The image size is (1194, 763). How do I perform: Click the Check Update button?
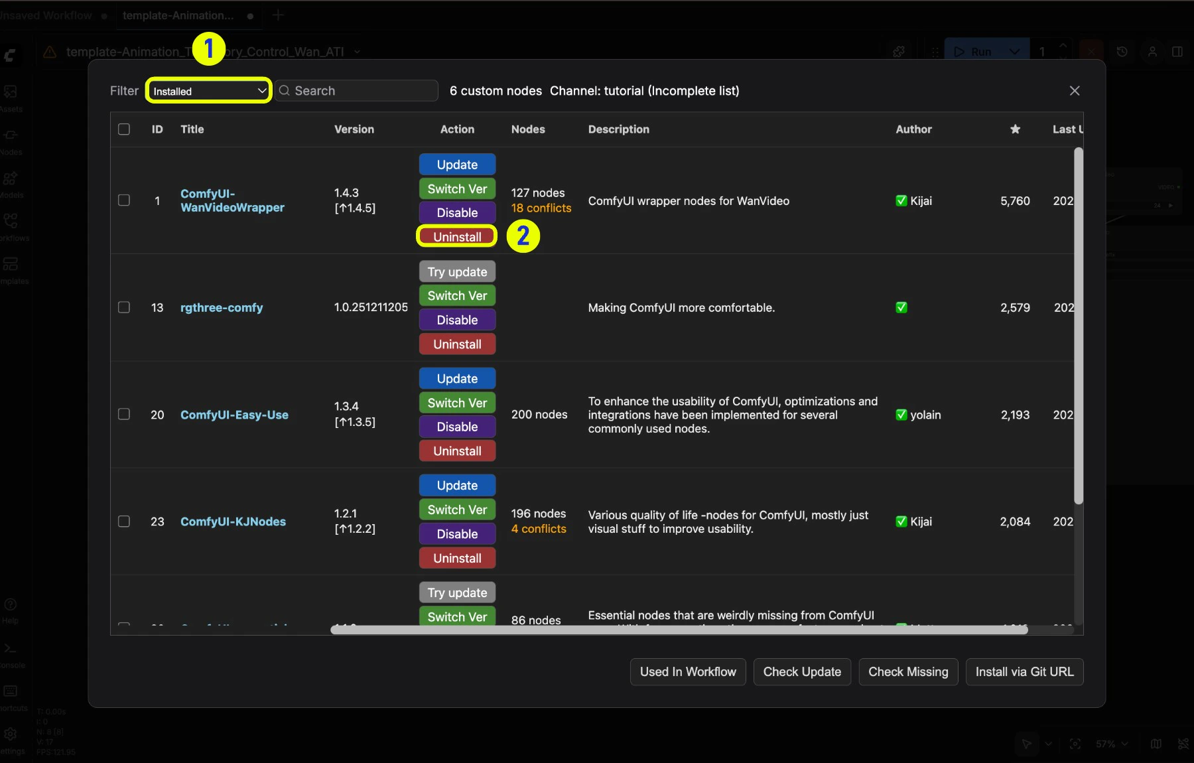click(x=802, y=671)
